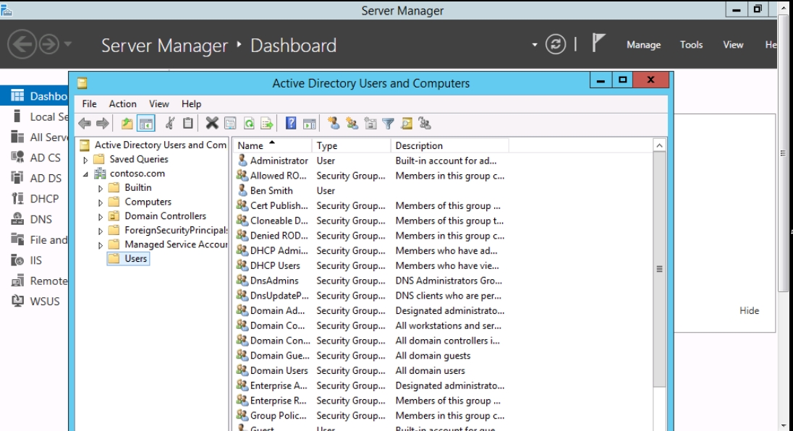Click Server Manager window scrollbar thumb

pyautogui.click(x=783, y=153)
